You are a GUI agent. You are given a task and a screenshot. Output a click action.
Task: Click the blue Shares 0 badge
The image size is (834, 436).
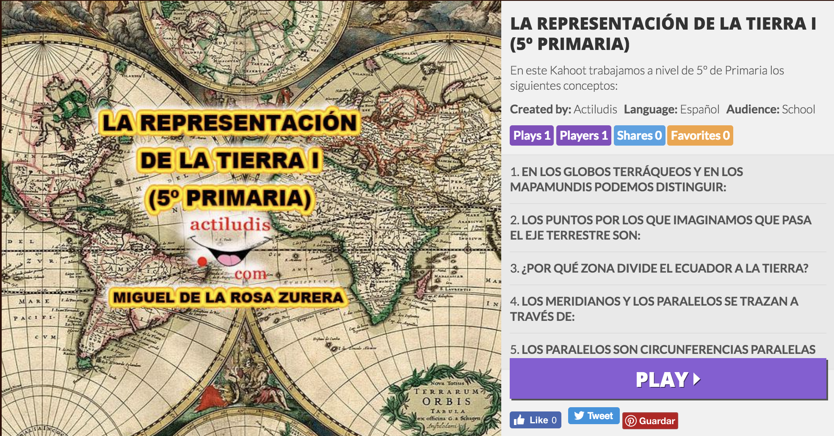pyautogui.click(x=639, y=135)
